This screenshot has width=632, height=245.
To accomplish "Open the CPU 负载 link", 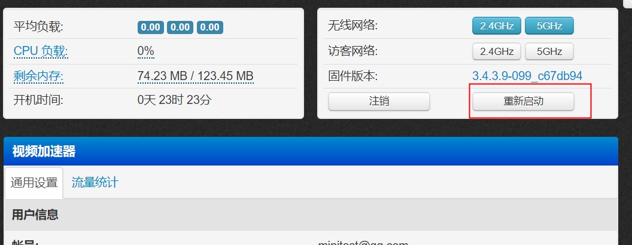I will (x=41, y=51).
